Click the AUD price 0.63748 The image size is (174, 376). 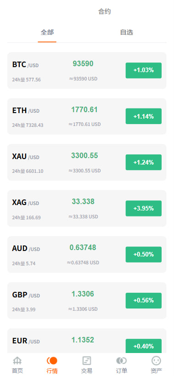click(83, 248)
